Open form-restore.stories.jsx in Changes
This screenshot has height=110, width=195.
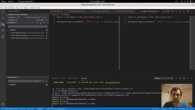tap(28, 38)
